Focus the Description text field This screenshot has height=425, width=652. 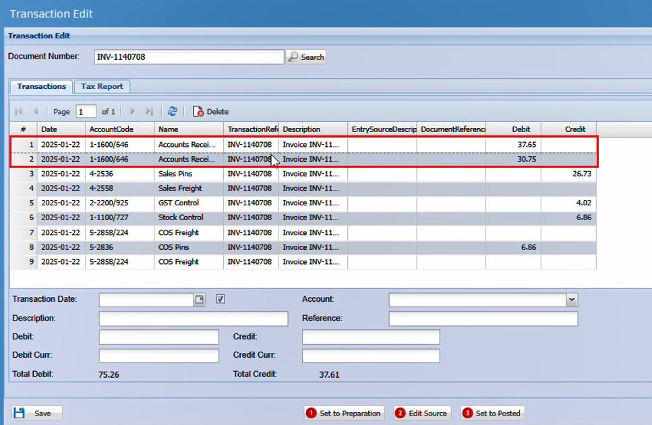click(x=193, y=319)
